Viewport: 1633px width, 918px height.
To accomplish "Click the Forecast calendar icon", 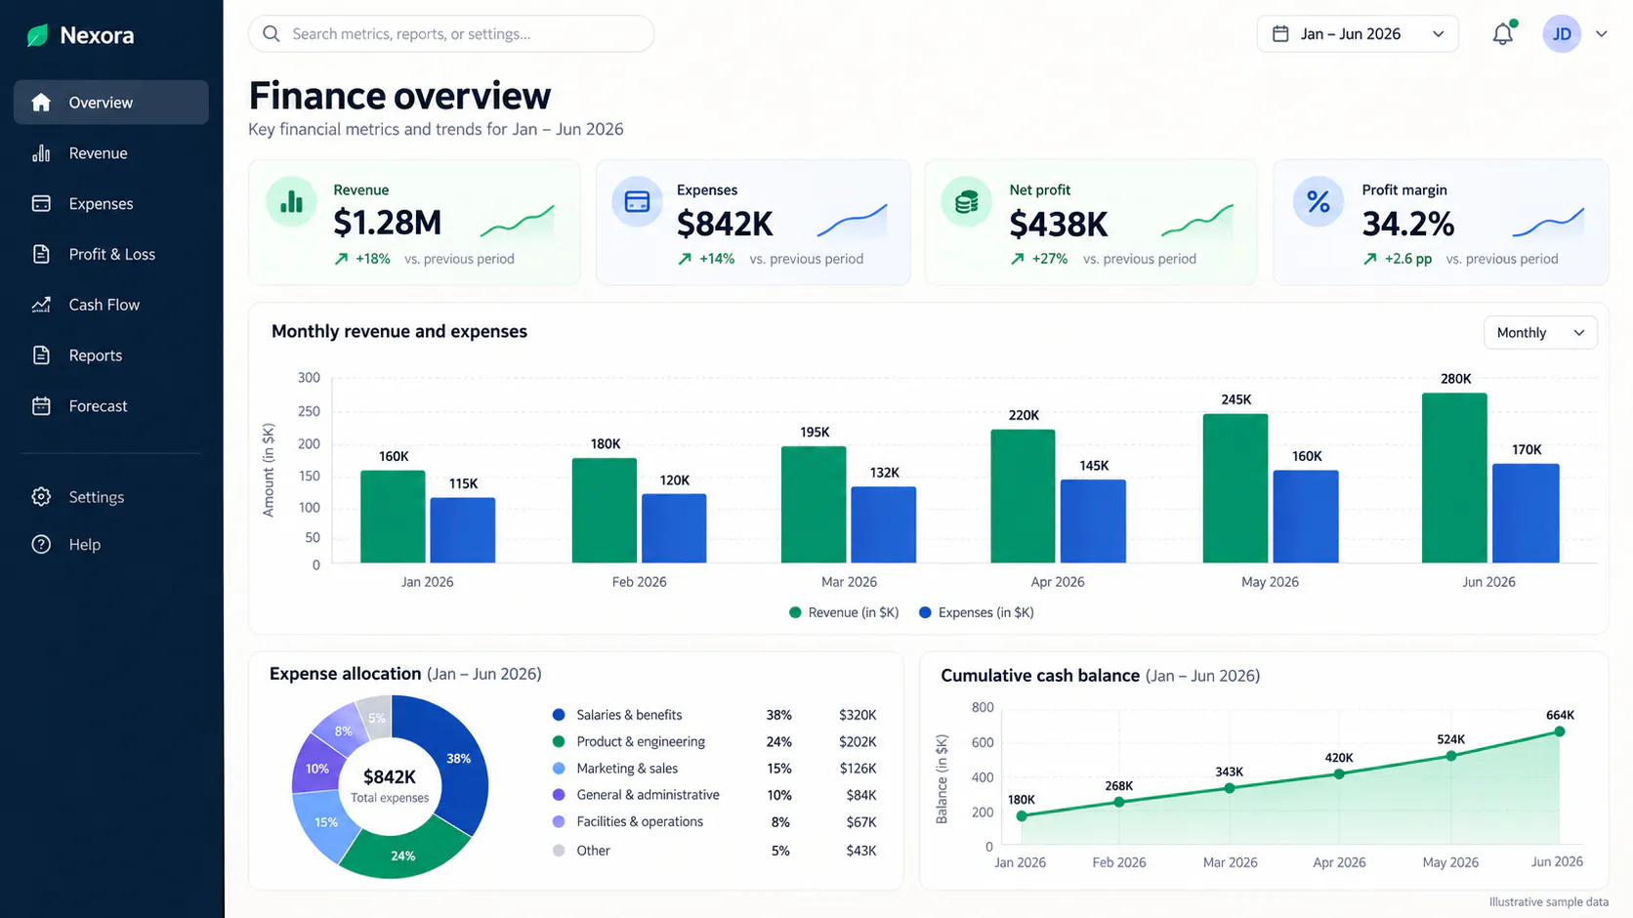I will [41, 406].
